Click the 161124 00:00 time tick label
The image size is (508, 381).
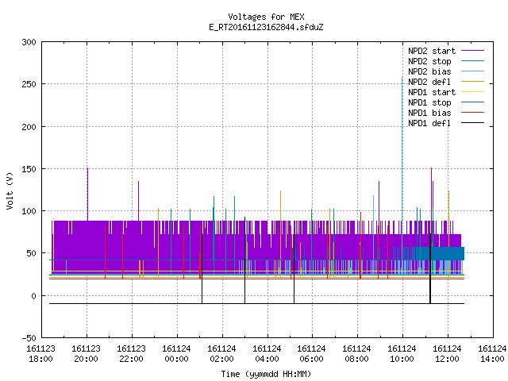pyautogui.click(x=176, y=354)
